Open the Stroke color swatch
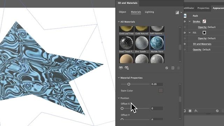The height and width of the screenshot is (126, 224). (x=204, y=21)
